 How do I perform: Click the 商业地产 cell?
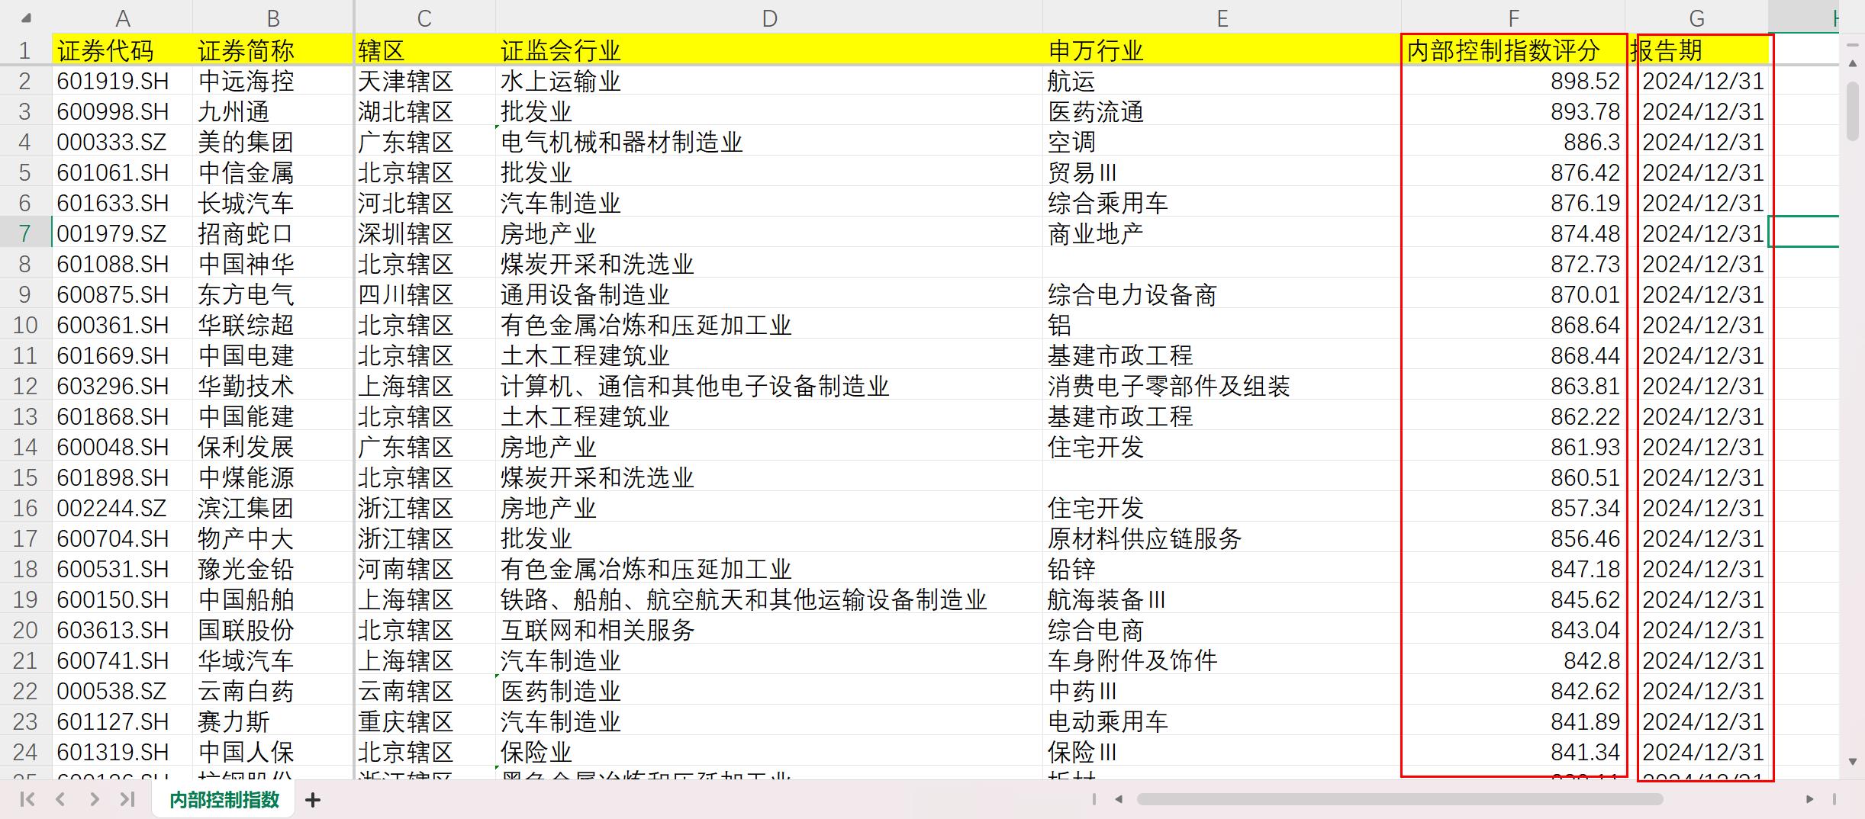[x=1222, y=233]
